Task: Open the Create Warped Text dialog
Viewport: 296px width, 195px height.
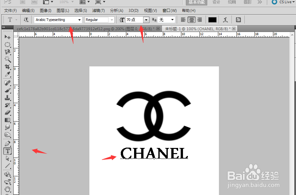Action: coord(226,20)
